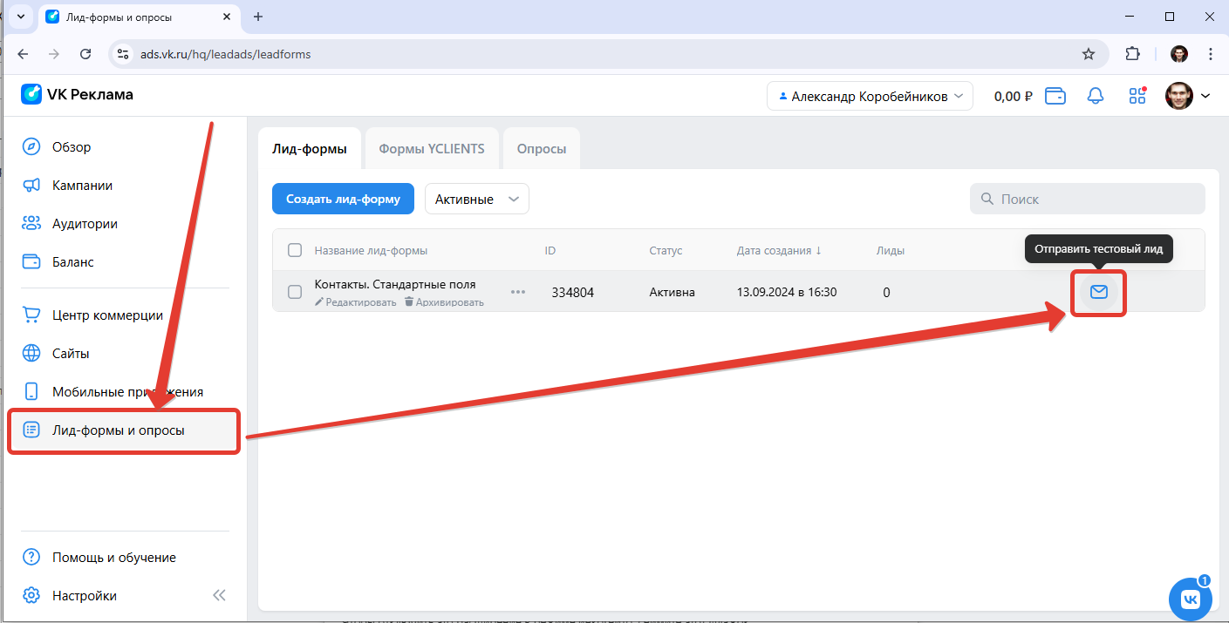This screenshot has height=623, width=1229.
Task: Switch to Формы YCLIENTS tab
Action: coord(432,148)
